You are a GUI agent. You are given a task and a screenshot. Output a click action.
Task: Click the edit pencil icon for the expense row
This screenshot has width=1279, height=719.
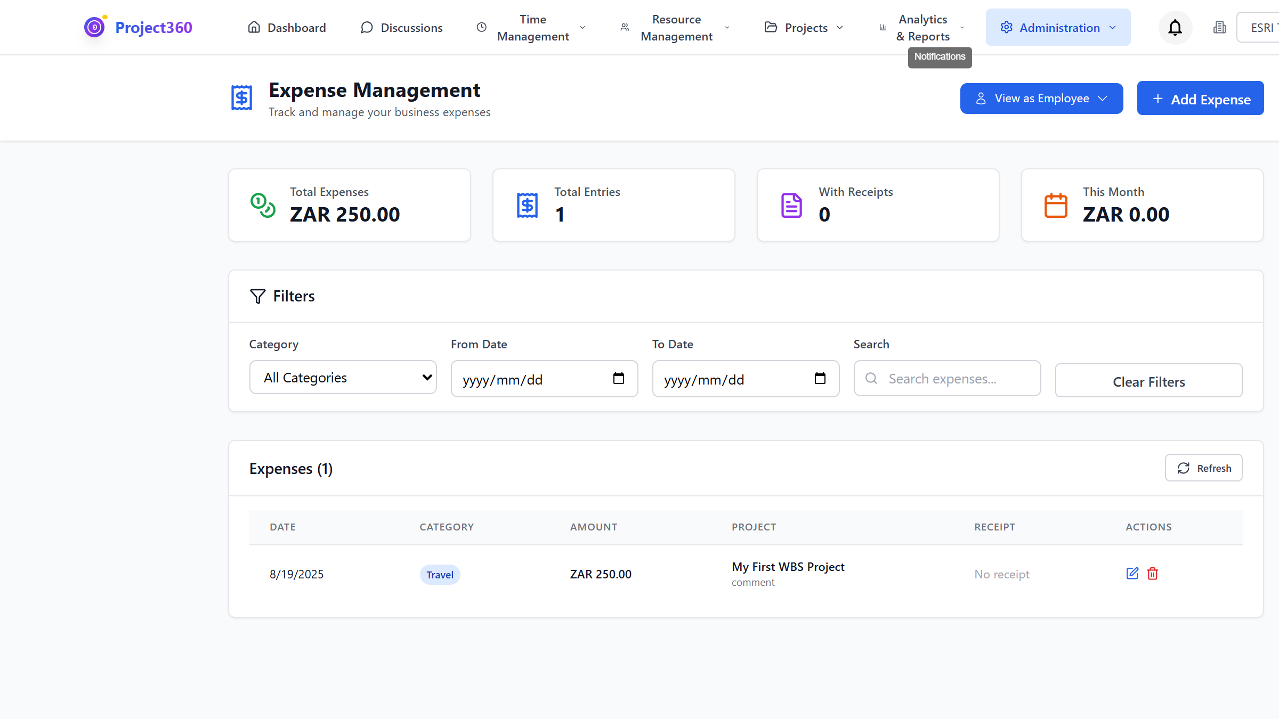coord(1132,574)
